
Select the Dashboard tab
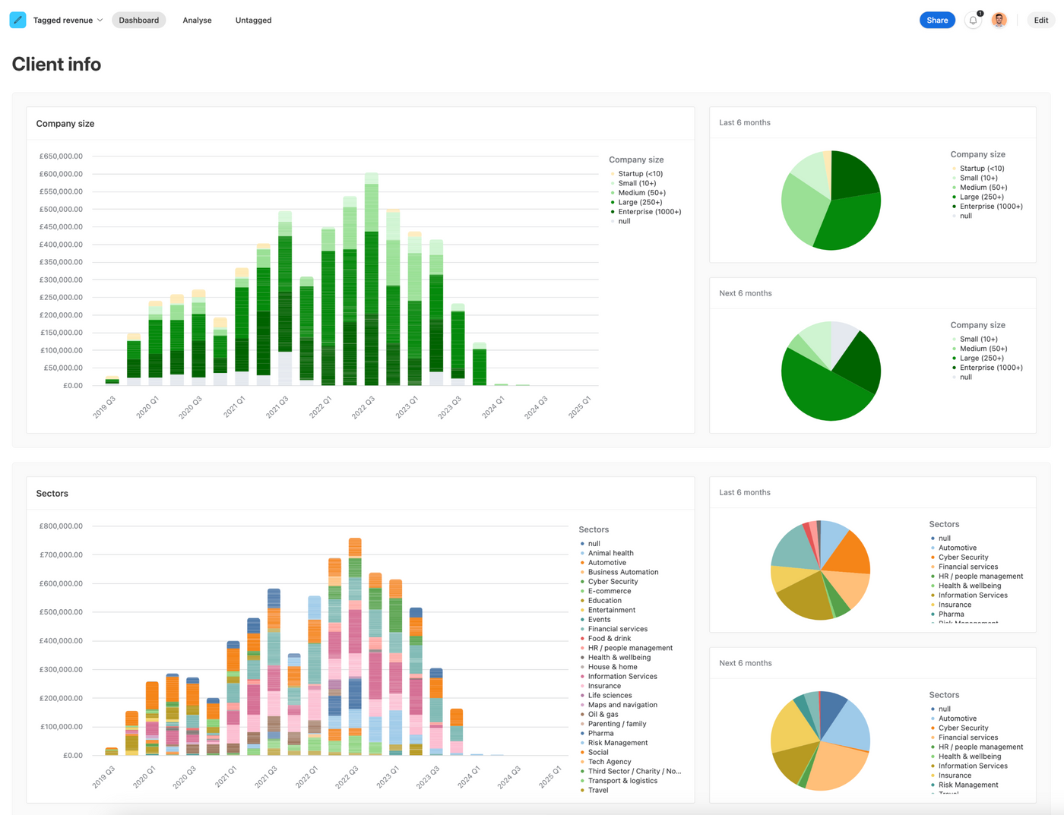(x=138, y=21)
